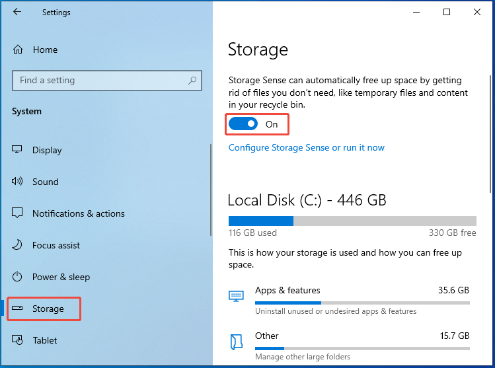This screenshot has height=368, width=495.
Task: Click the Home house icon
Action: [x=18, y=50]
